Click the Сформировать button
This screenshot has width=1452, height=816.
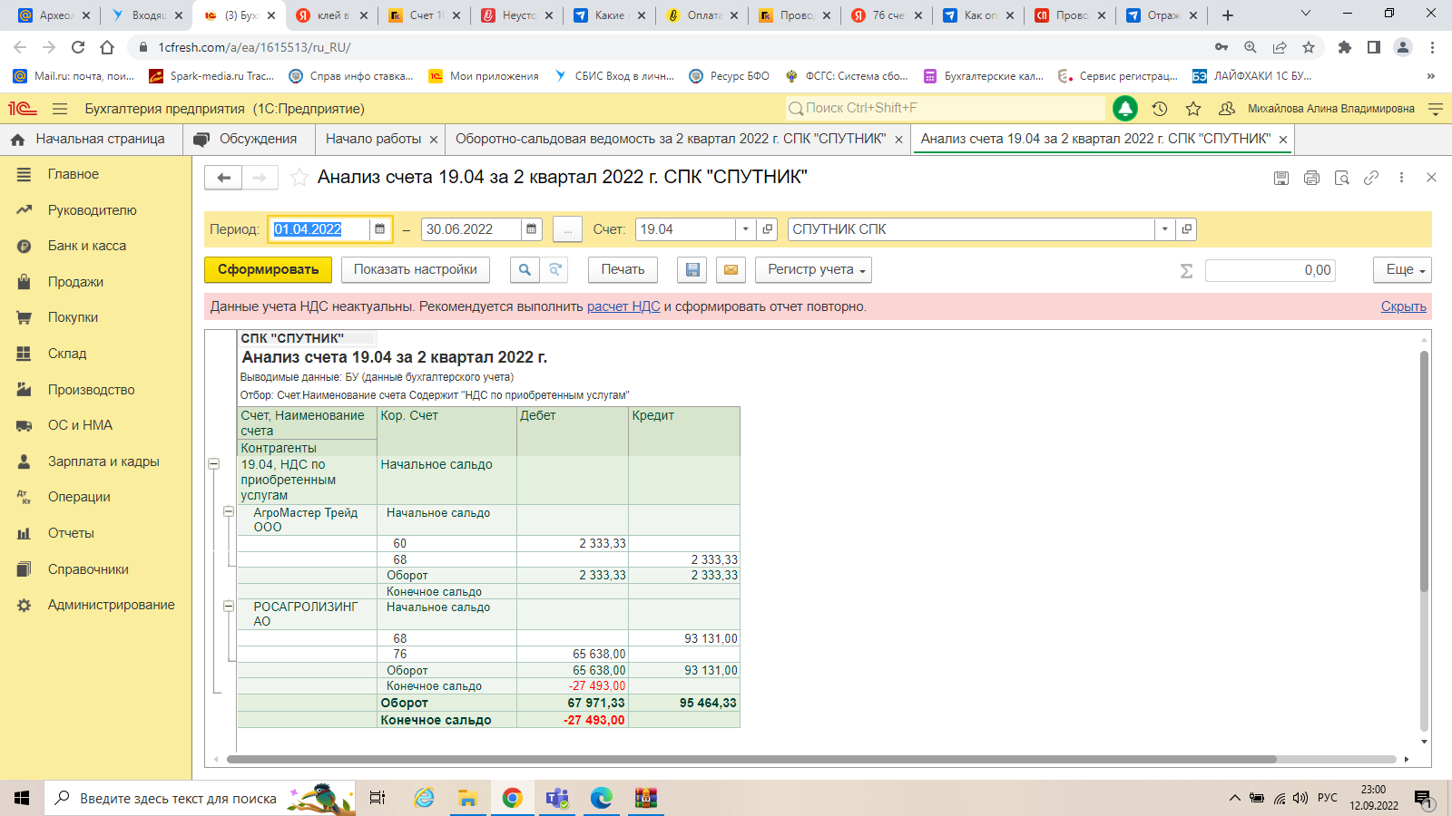[x=269, y=269]
